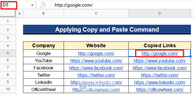Open the Name box dropdown arrow
This screenshot has width=194, height=95.
click(32, 5)
